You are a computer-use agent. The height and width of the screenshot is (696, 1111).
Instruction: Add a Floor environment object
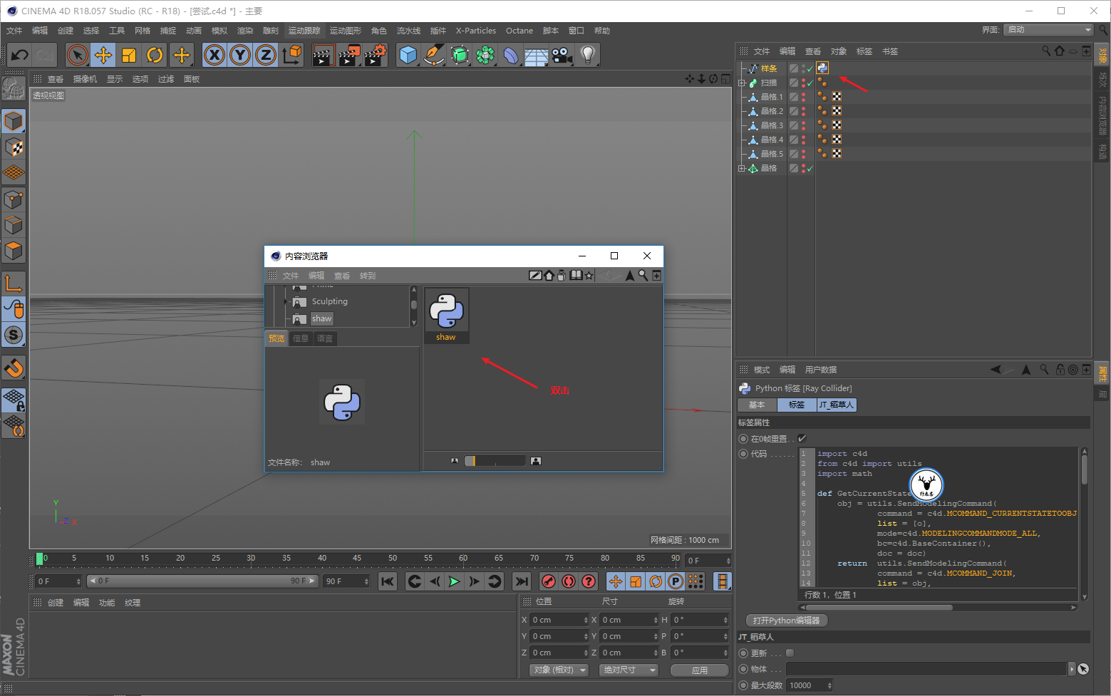tap(536, 55)
